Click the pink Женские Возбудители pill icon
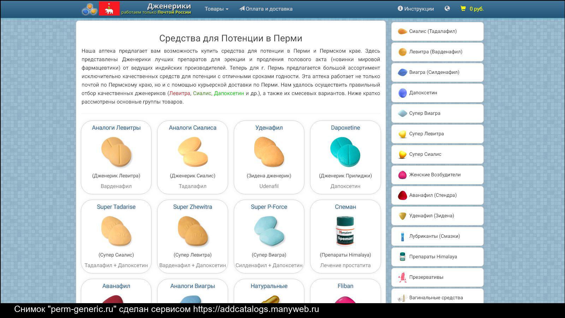Screen dimensions: 565x318 point(402,175)
